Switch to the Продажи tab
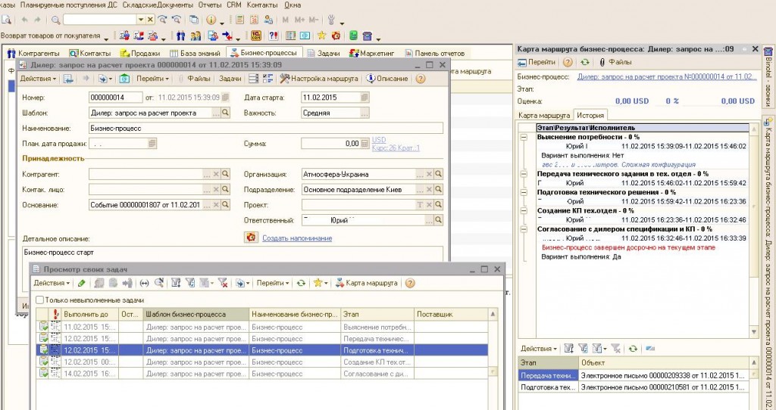Screen dimensions: 776x410 pyautogui.click(x=140, y=53)
